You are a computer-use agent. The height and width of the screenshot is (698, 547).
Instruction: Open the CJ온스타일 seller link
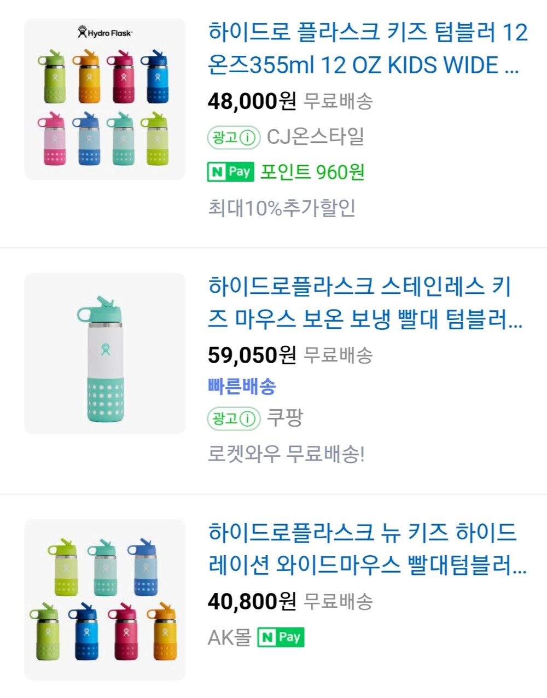[x=315, y=137]
